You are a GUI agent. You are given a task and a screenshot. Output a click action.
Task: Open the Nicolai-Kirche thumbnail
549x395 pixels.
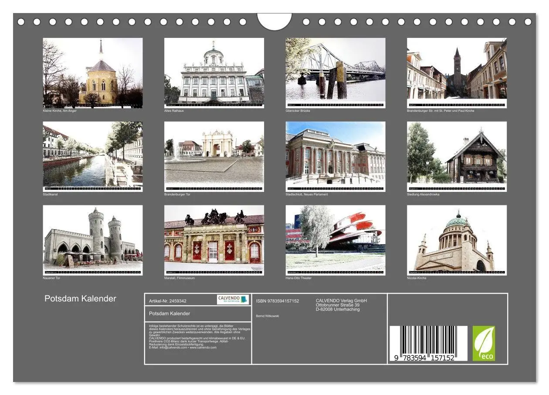[x=457, y=240]
